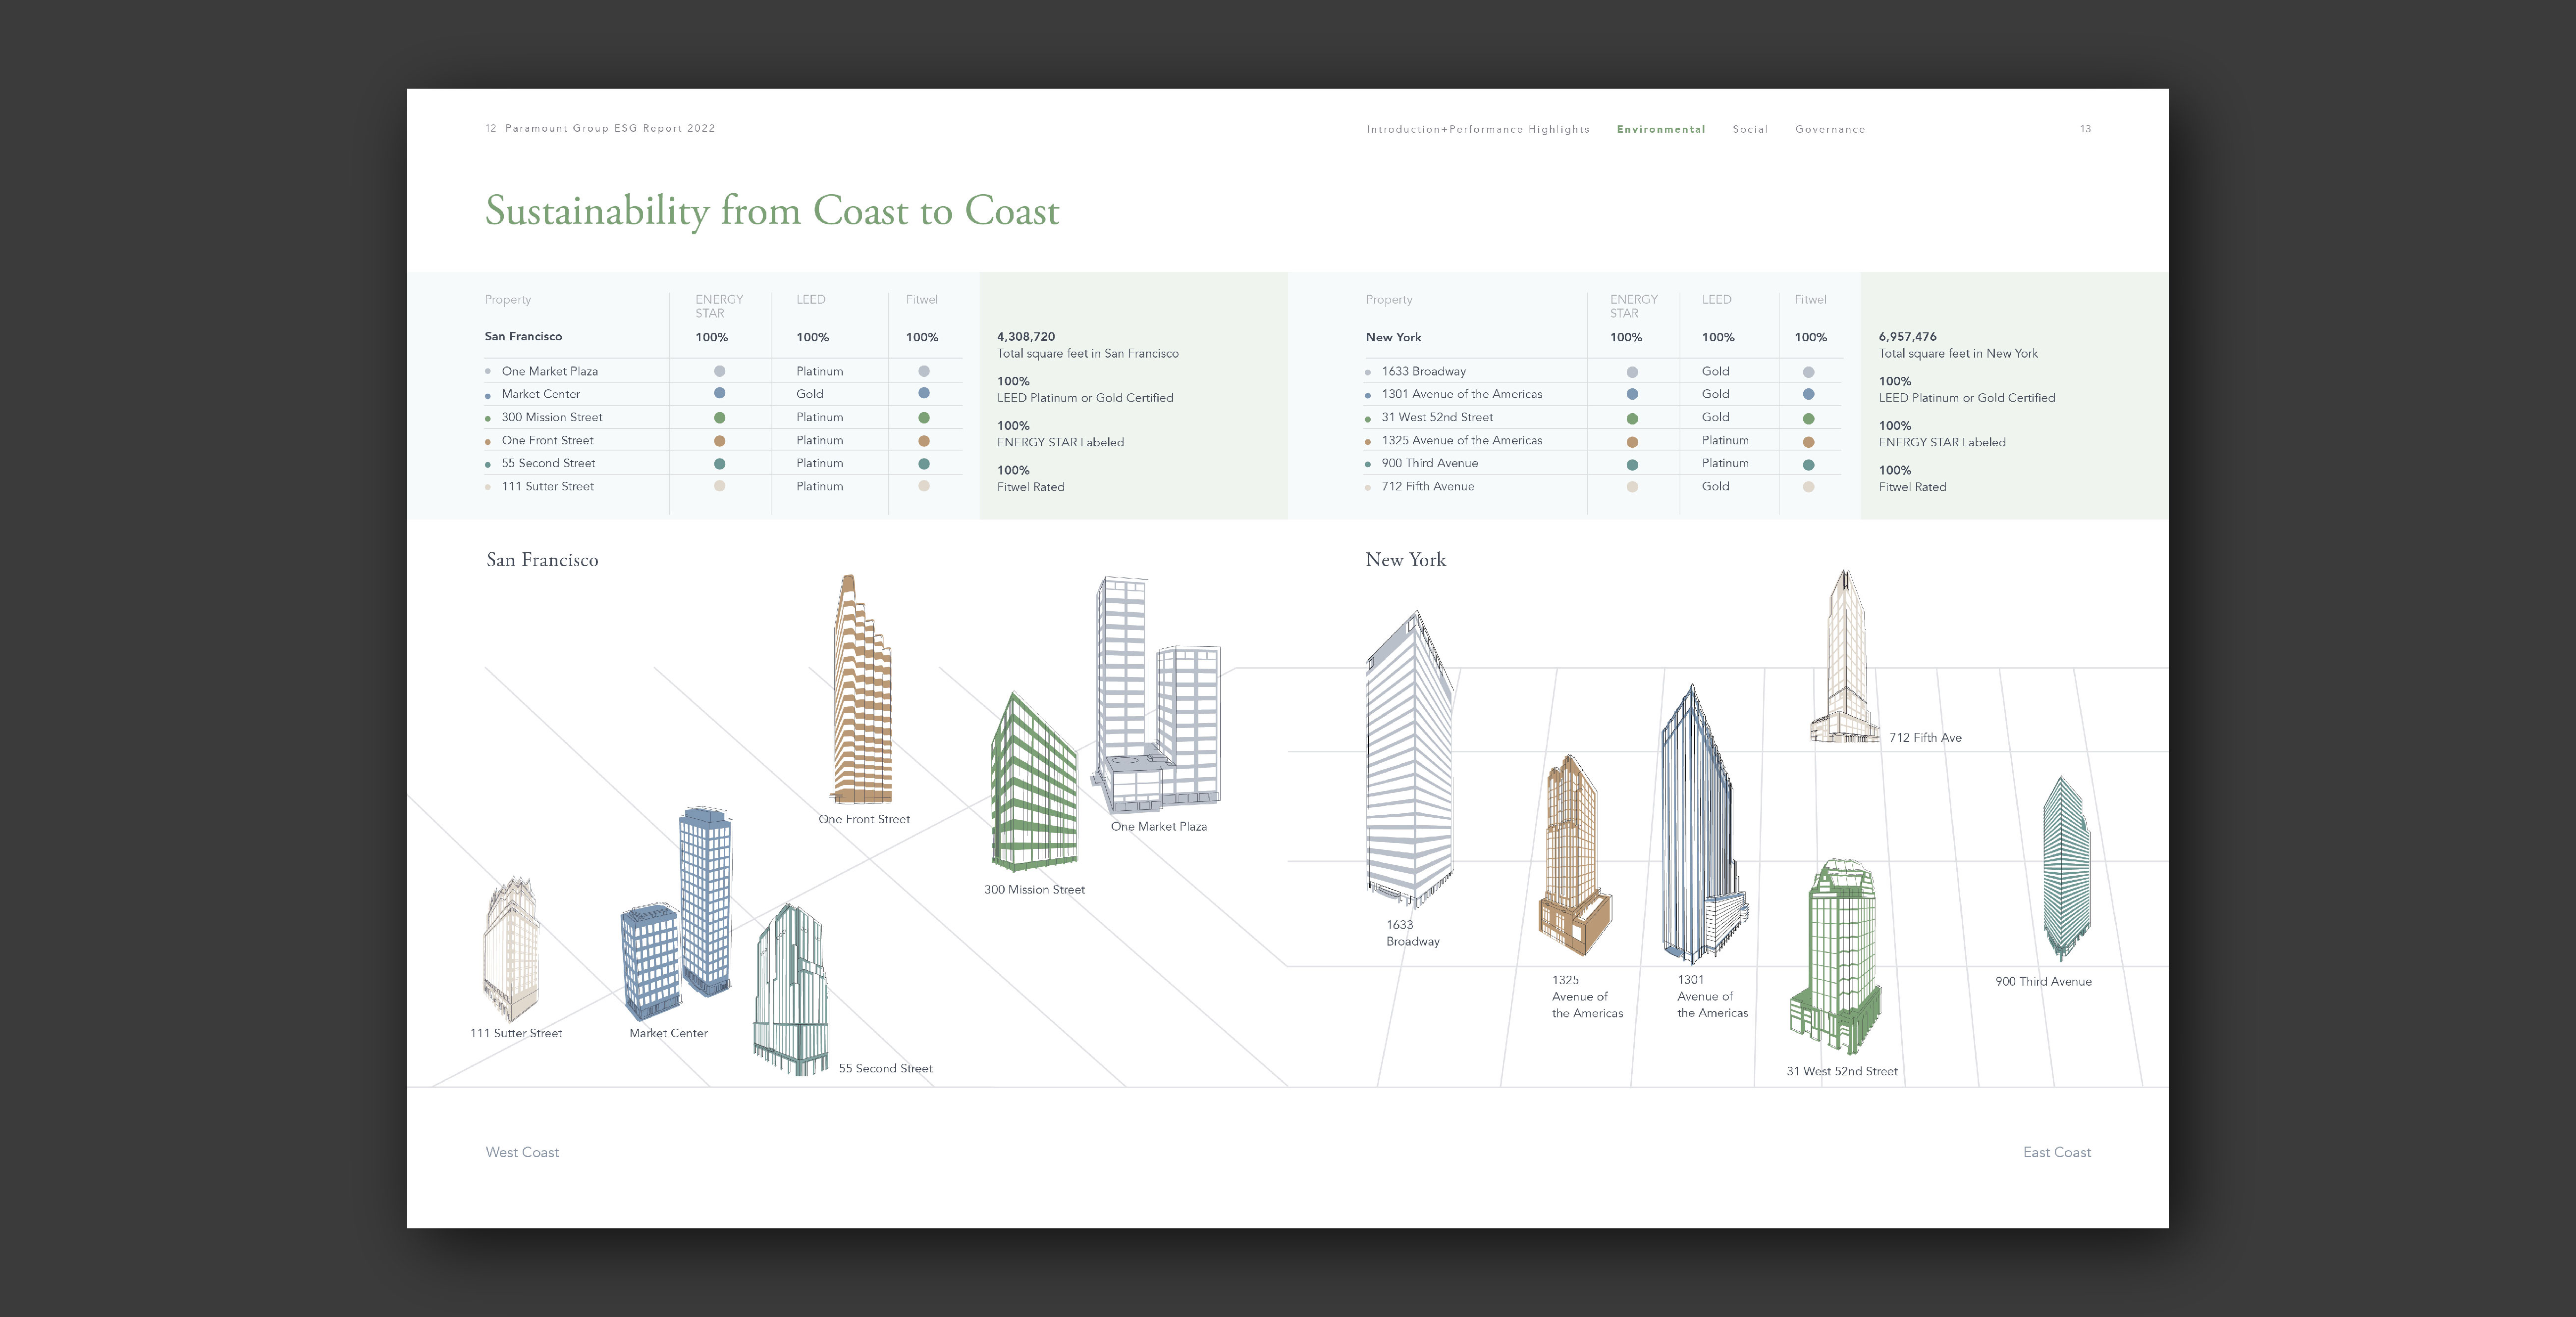Image resolution: width=2576 pixels, height=1317 pixels.
Task: Click 55 Second Street Fitwel teal dot
Action: click(x=924, y=464)
